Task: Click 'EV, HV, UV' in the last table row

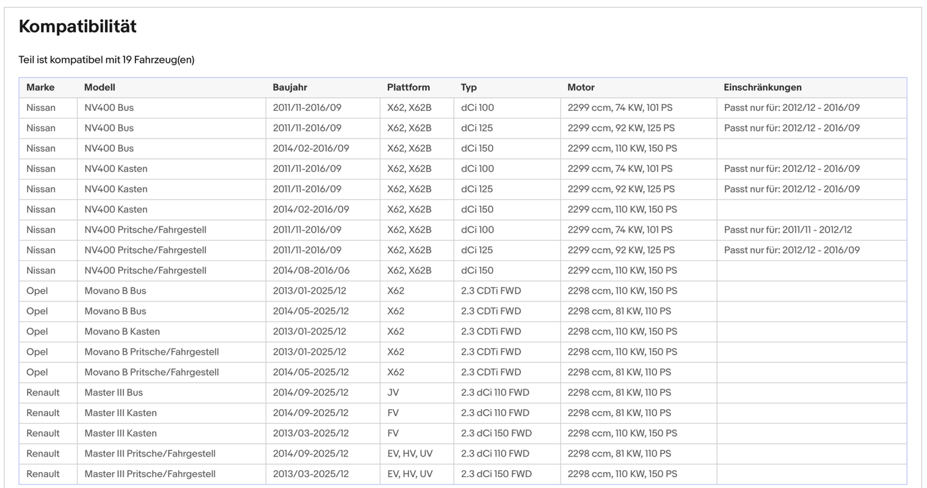Action: click(410, 474)
